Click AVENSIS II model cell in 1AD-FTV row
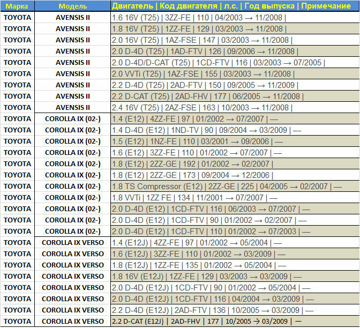This screenshot has width=360, height=328. 72,51
